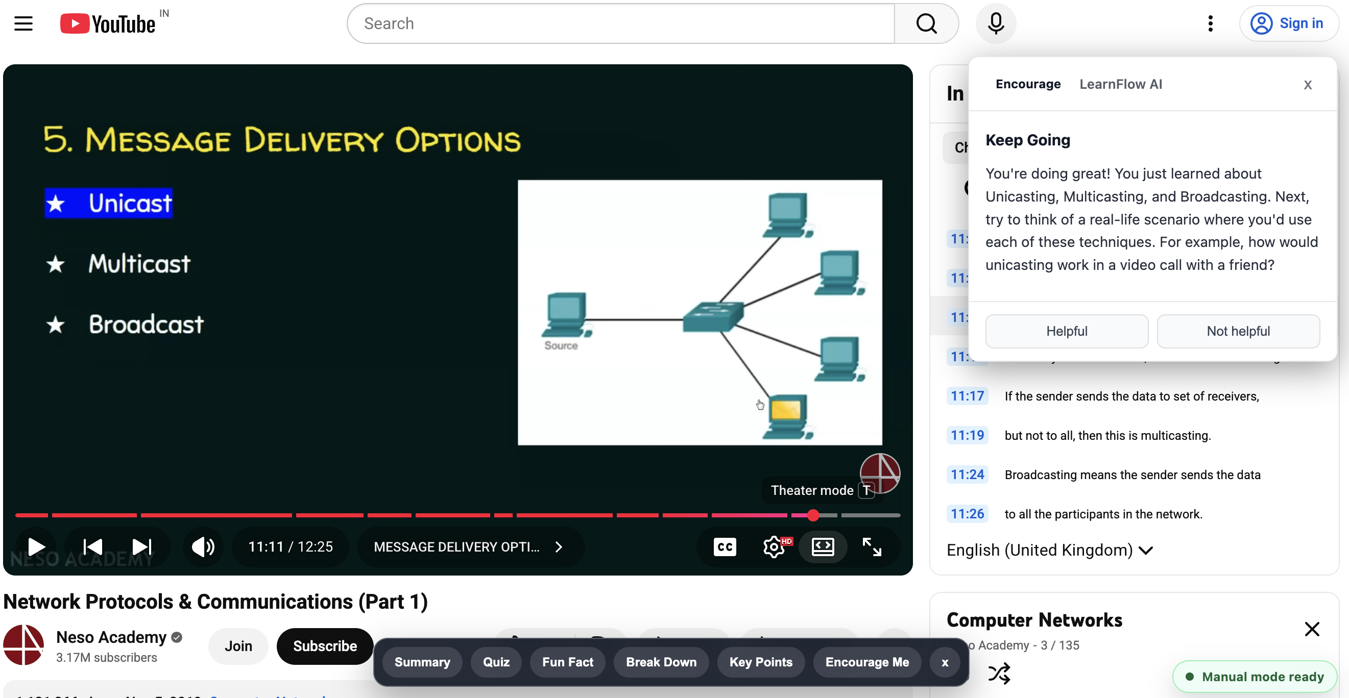Open the Neso Academy channel name link
The image size is (1349, 698).
(x=111, y=637)
